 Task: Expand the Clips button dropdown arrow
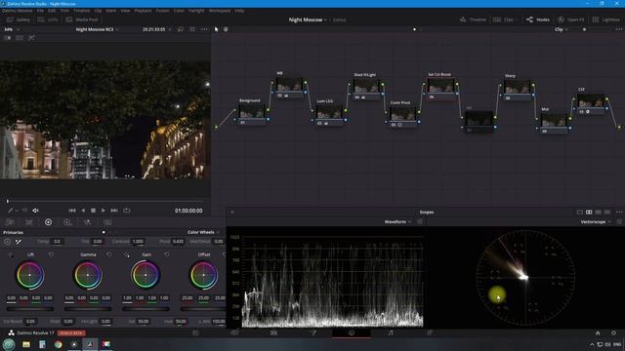coord(517,19)
